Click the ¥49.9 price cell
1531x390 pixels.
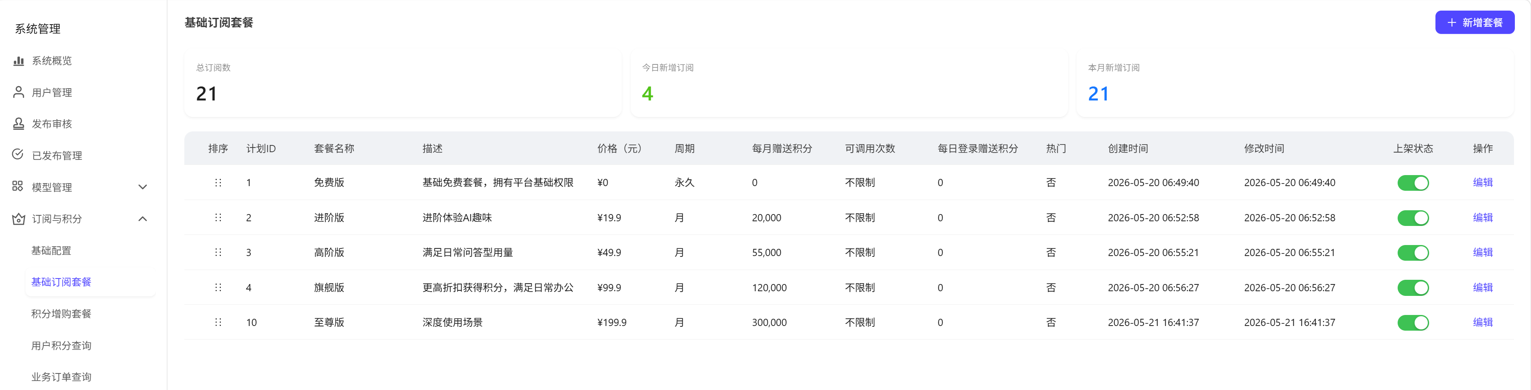[x=609, y=252]
